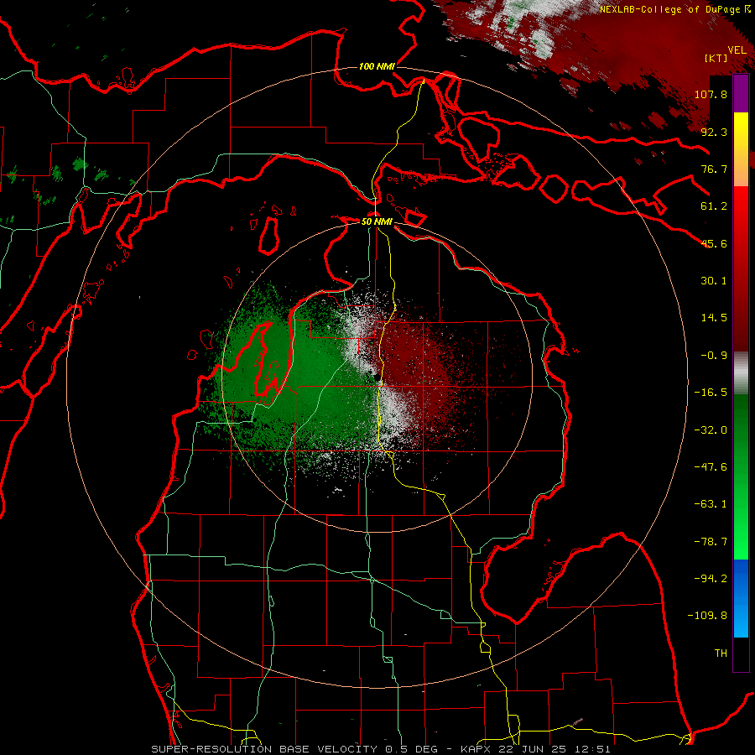Screen dimensions: 755x755
Task: Click the -94.2 legend value
Action: pos(711,579)
